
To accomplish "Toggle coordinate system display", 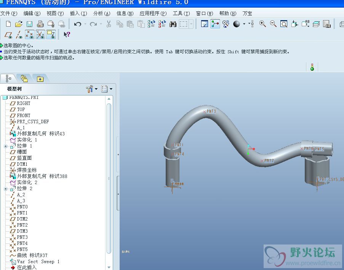I will pyautogui.click(x=40, y=35).
